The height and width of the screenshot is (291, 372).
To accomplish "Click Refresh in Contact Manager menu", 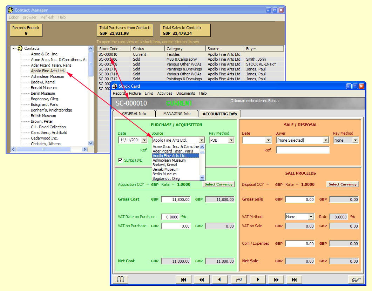I will tap(47, 17).
